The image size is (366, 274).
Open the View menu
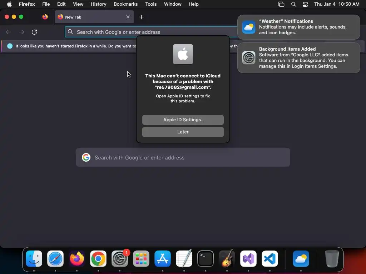78,4
